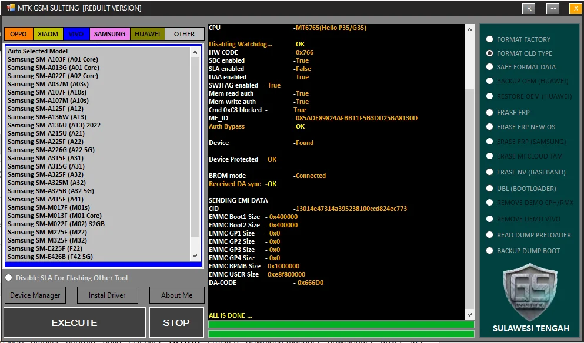
Task: Open the XIAOM brand tab
Action: click(48, 34)
